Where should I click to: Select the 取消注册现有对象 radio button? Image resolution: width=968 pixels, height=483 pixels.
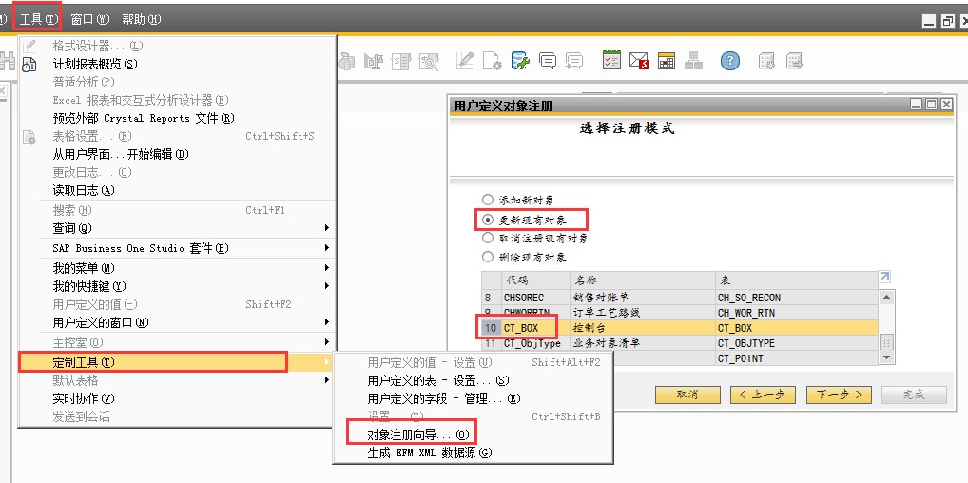(488, 239)
